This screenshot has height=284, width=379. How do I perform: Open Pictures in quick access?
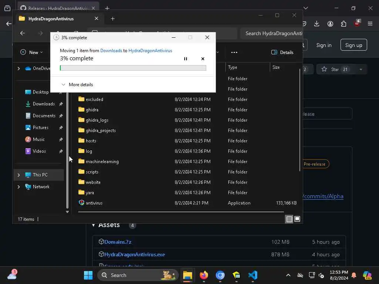point(37,128)
